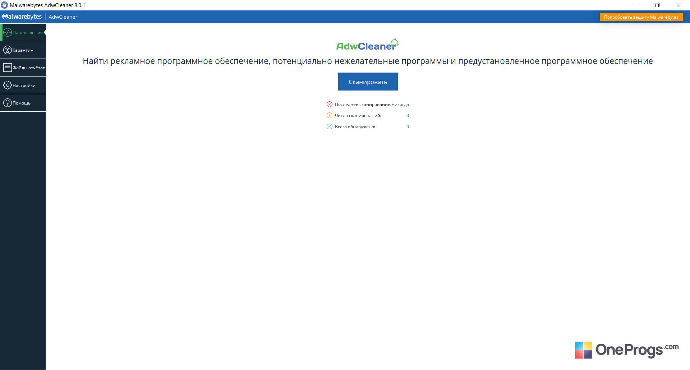Viewport: 690px width, 370px height.
Task: Click the AdwCleaner logo above the headline
Action: (x=368, y=45)
